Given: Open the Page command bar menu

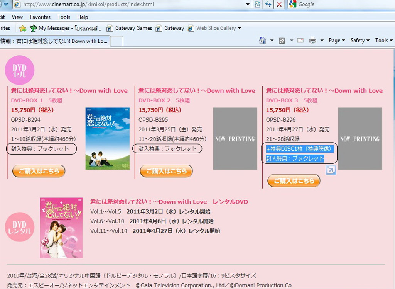Looking at the screenshot, I should pyautogui.click(x=336, y=41).
